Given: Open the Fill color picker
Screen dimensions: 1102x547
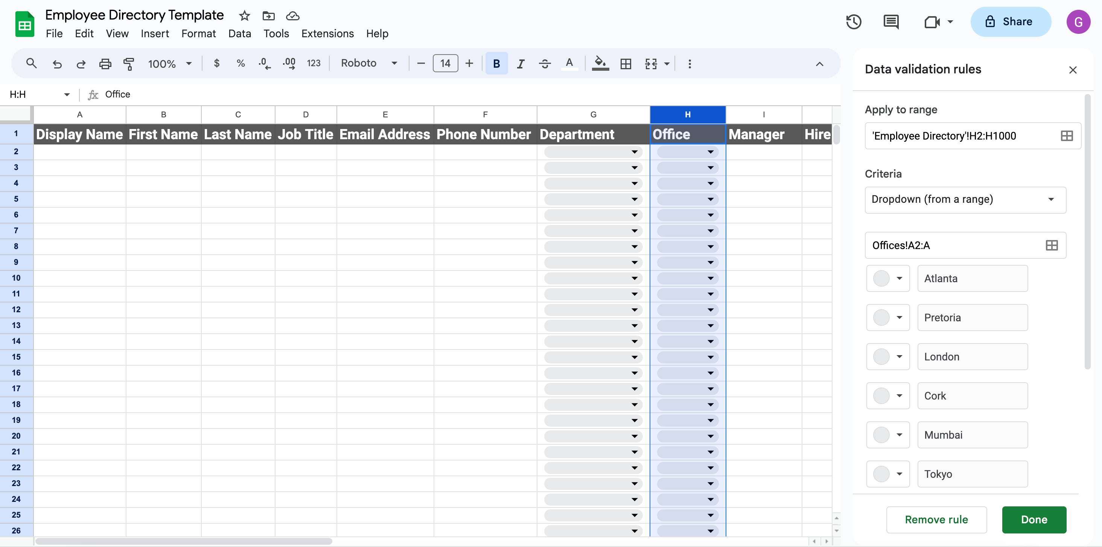Looking at the screenshot, I should click(x=600, y=63).
